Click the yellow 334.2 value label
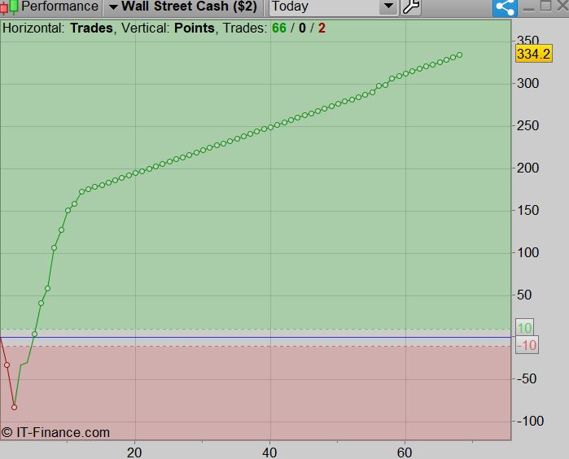 point(534,54)
